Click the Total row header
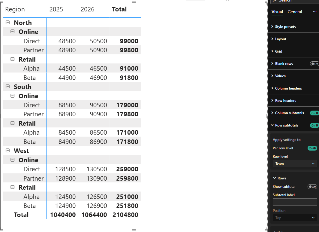This screenshot has height=232, width=319. pyautogui.click(x=21, y=215)
